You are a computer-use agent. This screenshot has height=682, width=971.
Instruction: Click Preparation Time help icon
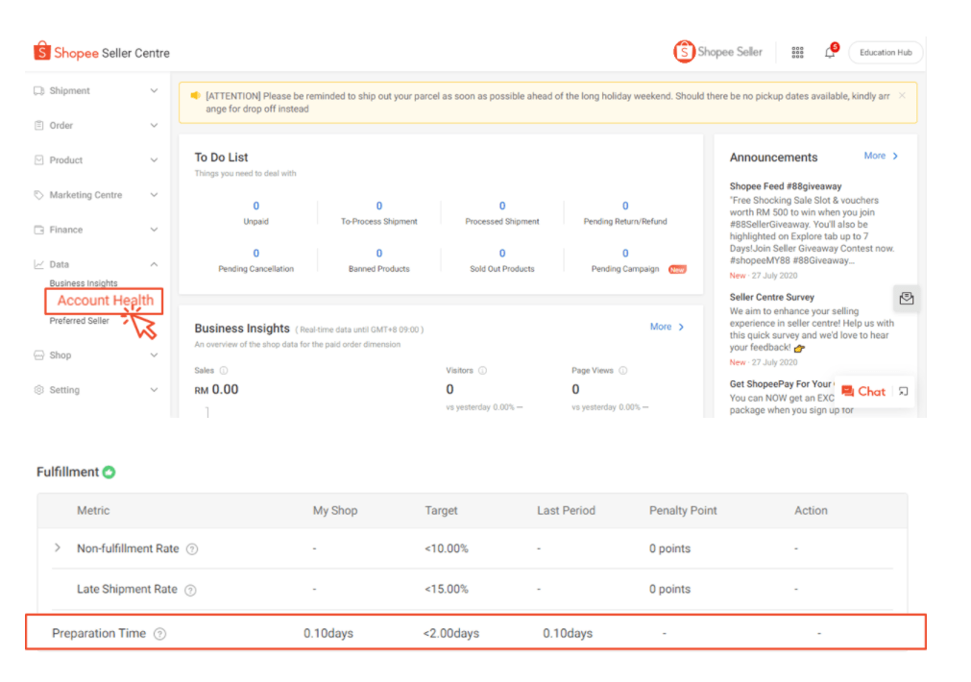[159, 634]
